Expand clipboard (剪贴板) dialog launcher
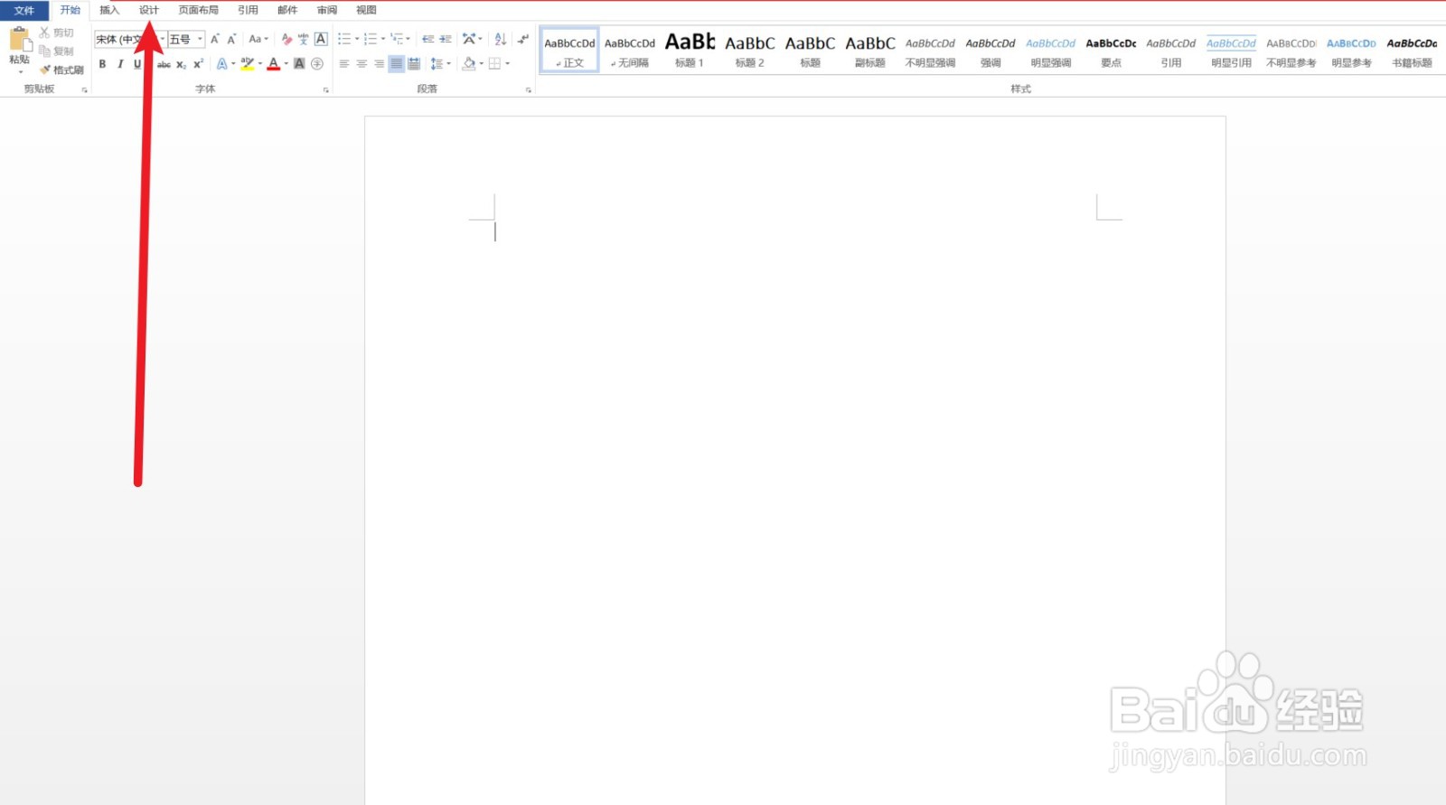Image resolution: width=1446 pixels, height=805 pixels. 85,90
